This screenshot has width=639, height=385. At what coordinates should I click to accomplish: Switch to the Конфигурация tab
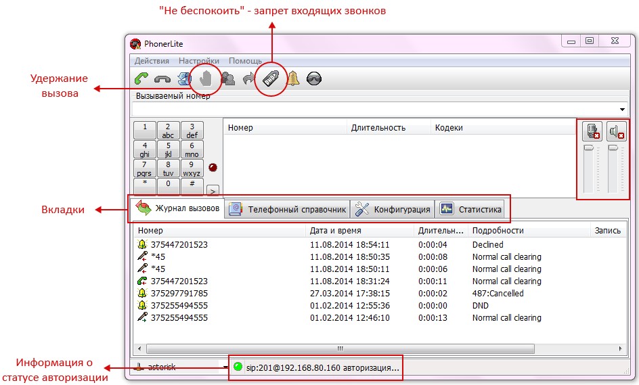click(x=393, y=209)
